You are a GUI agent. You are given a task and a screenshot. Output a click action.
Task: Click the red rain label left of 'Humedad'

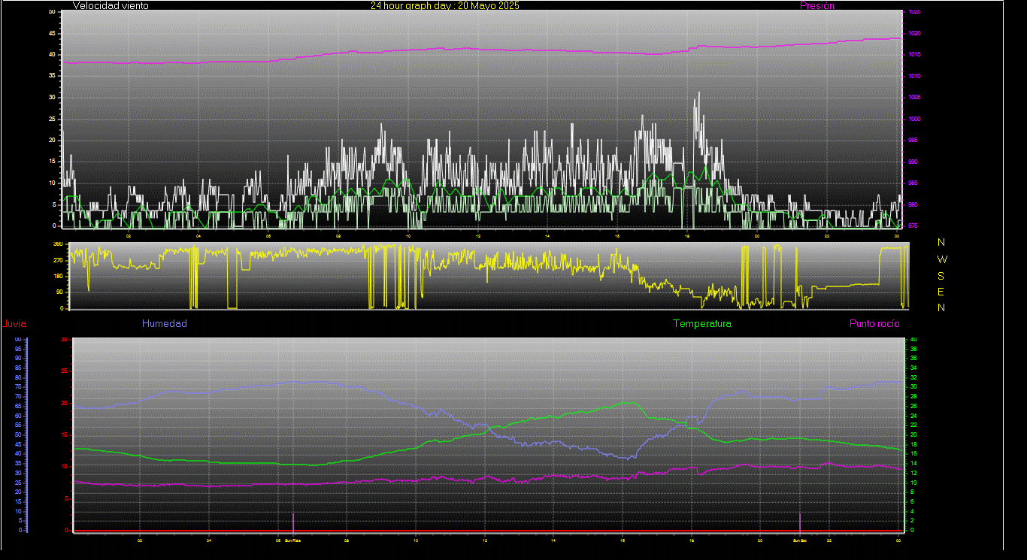(14, 324)
